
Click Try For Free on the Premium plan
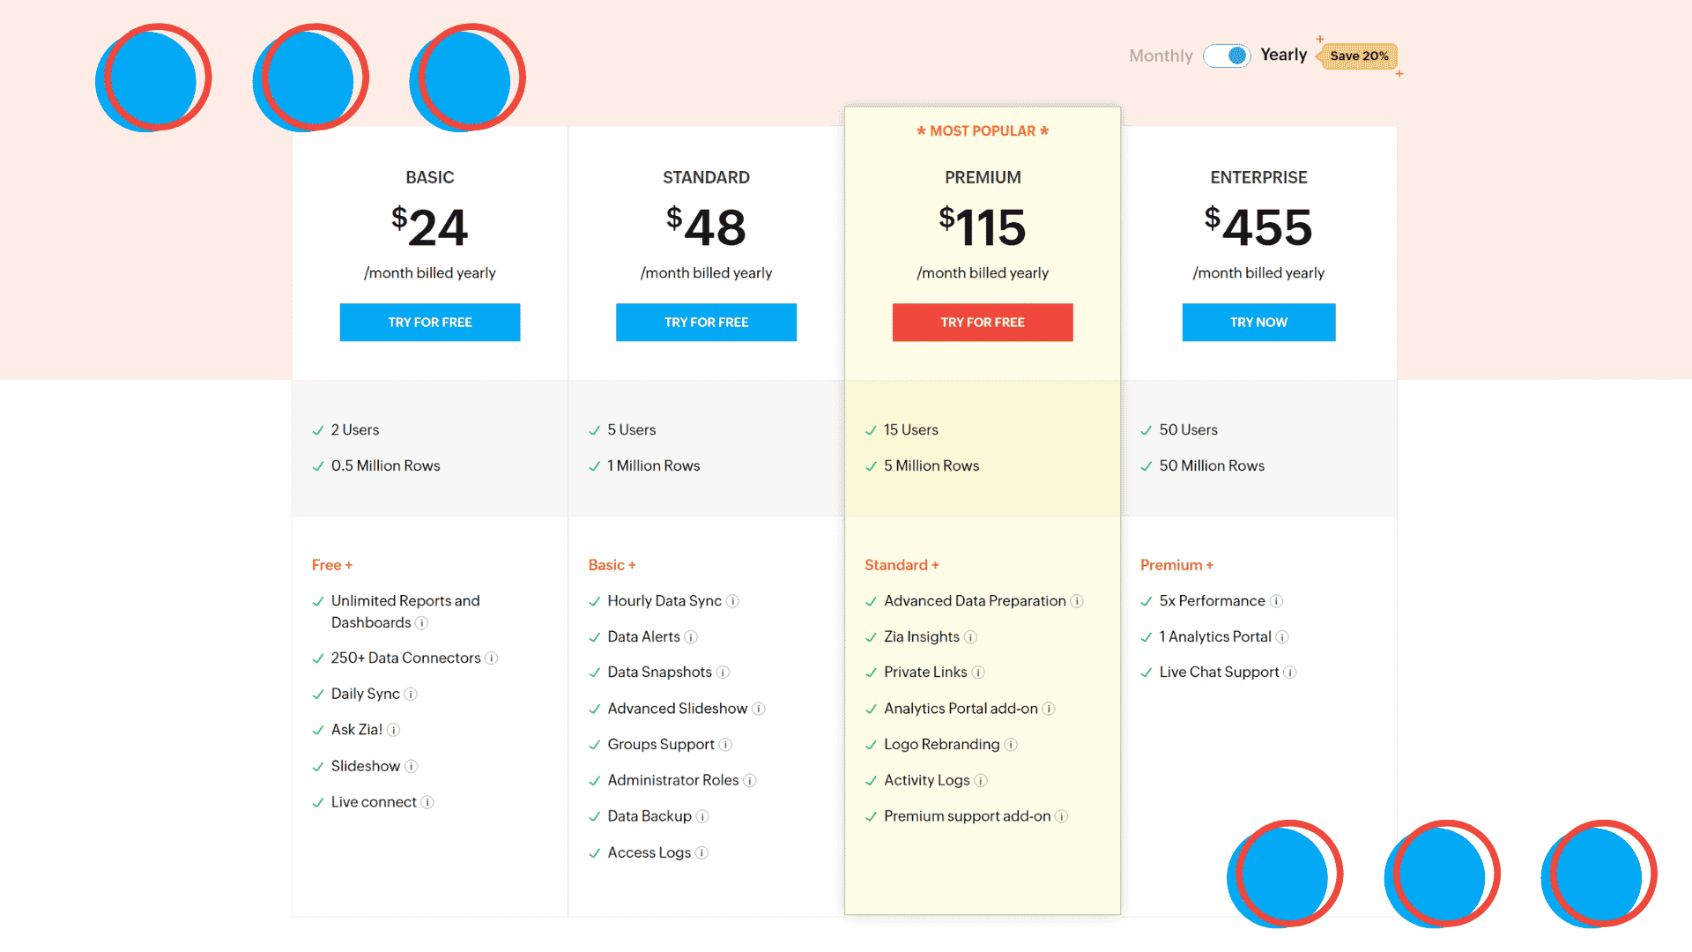tap(981, 321)
